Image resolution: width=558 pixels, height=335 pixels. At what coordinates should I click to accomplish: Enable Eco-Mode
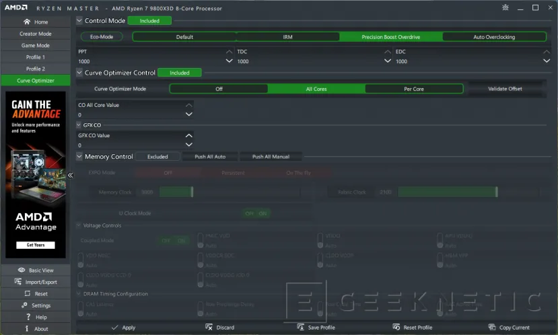click(102, 36)
